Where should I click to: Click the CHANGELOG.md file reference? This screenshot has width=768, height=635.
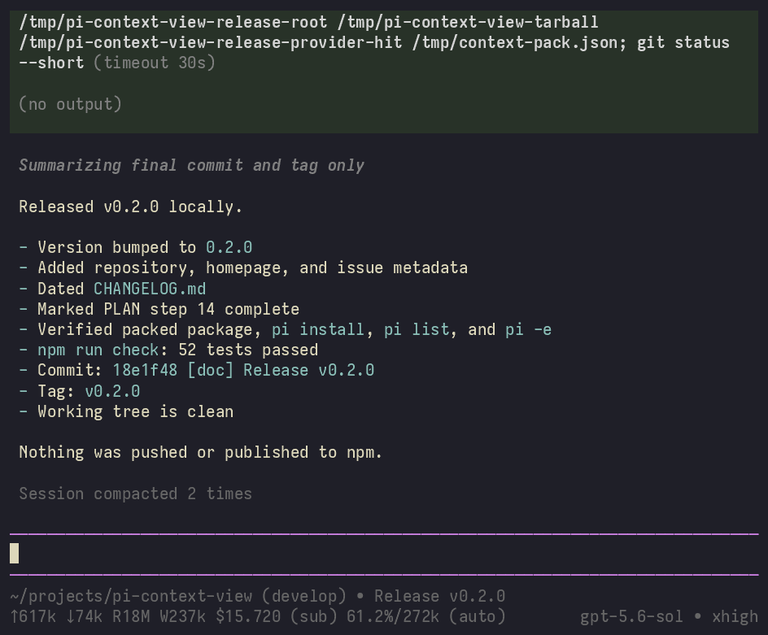(x=150, y=289)
